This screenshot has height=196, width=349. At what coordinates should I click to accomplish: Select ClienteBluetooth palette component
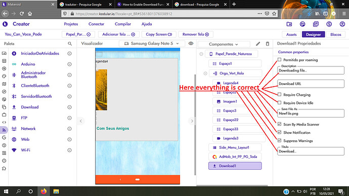(x=35, y=86)
